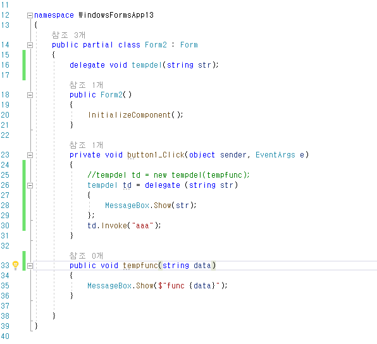Click the button1_Click method name
Screen dimensions: 377x344
click(x=156, y=155)
